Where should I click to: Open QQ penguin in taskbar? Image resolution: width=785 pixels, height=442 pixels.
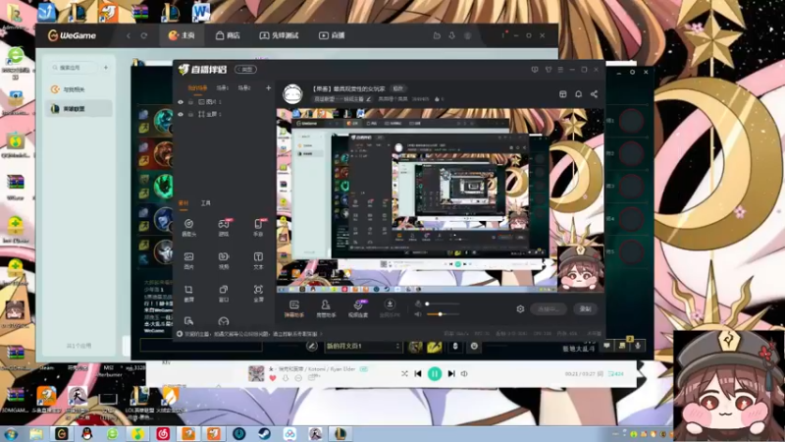(x=87, y=434)
